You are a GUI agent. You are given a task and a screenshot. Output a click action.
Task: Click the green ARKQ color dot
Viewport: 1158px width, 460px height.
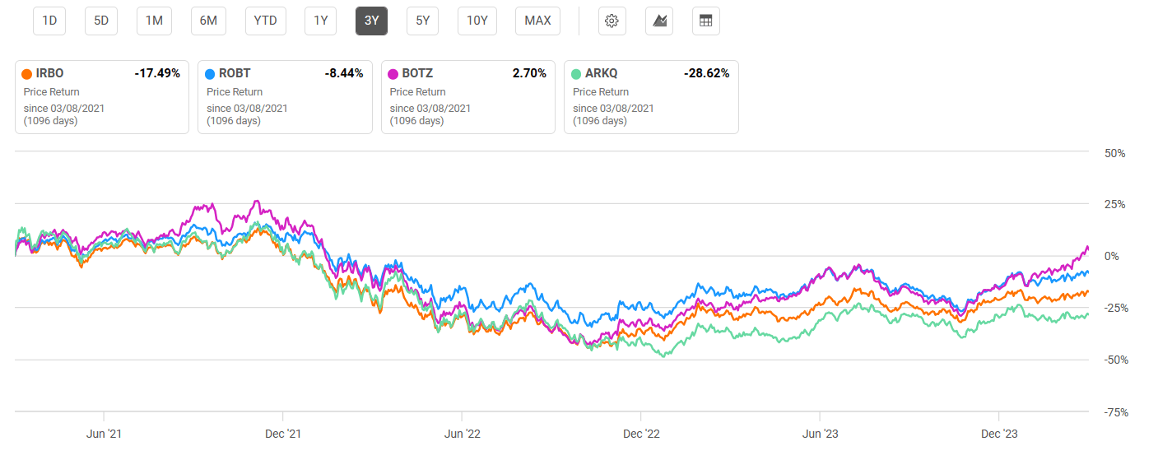click(x=579, y=73)
